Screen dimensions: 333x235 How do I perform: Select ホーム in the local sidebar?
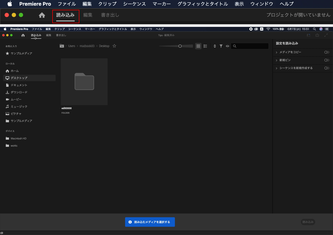tap(12, 71)
